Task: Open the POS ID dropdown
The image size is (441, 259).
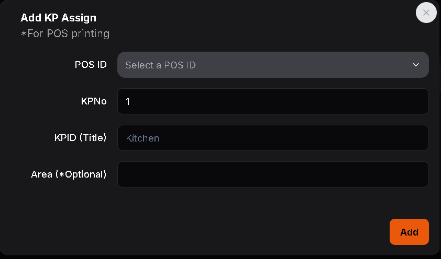Action: coord(272,65)
